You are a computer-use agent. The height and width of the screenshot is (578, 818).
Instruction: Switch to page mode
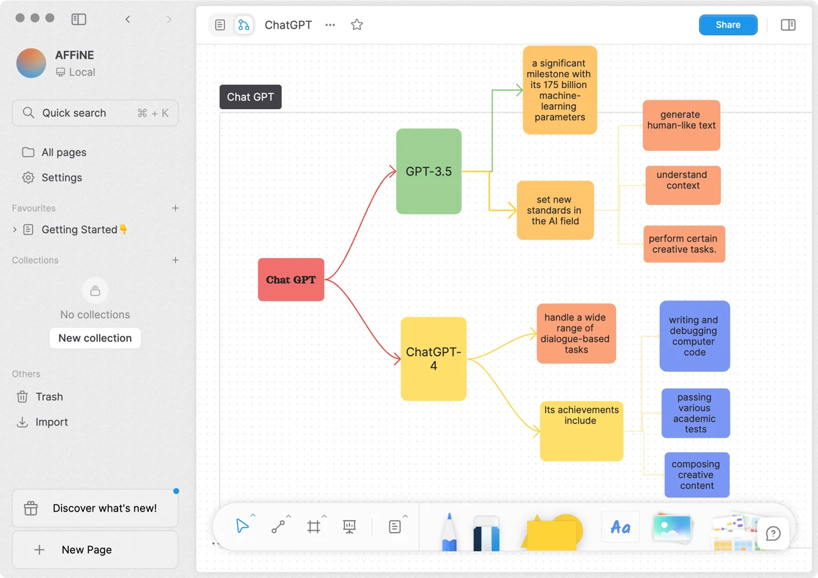(220, 25)
